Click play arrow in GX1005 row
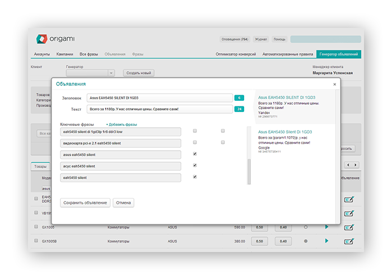392x280 pixels. 326,227
